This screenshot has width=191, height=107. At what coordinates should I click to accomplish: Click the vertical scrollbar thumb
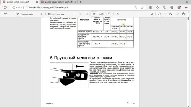click(188, 18)
